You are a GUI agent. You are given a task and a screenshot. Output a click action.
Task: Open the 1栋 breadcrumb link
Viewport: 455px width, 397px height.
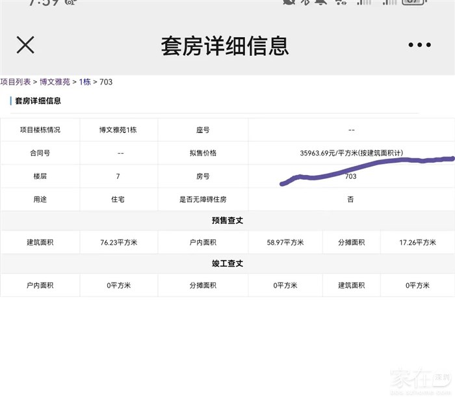pos(85,82)
